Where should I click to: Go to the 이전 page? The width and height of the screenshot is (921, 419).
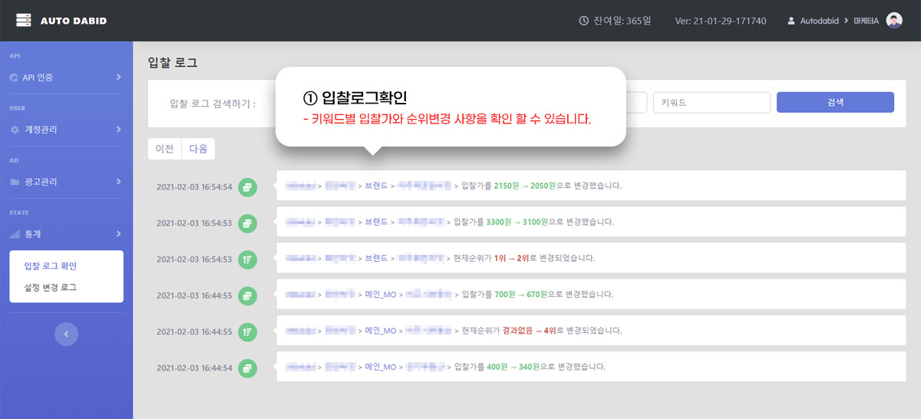[164, 149]
